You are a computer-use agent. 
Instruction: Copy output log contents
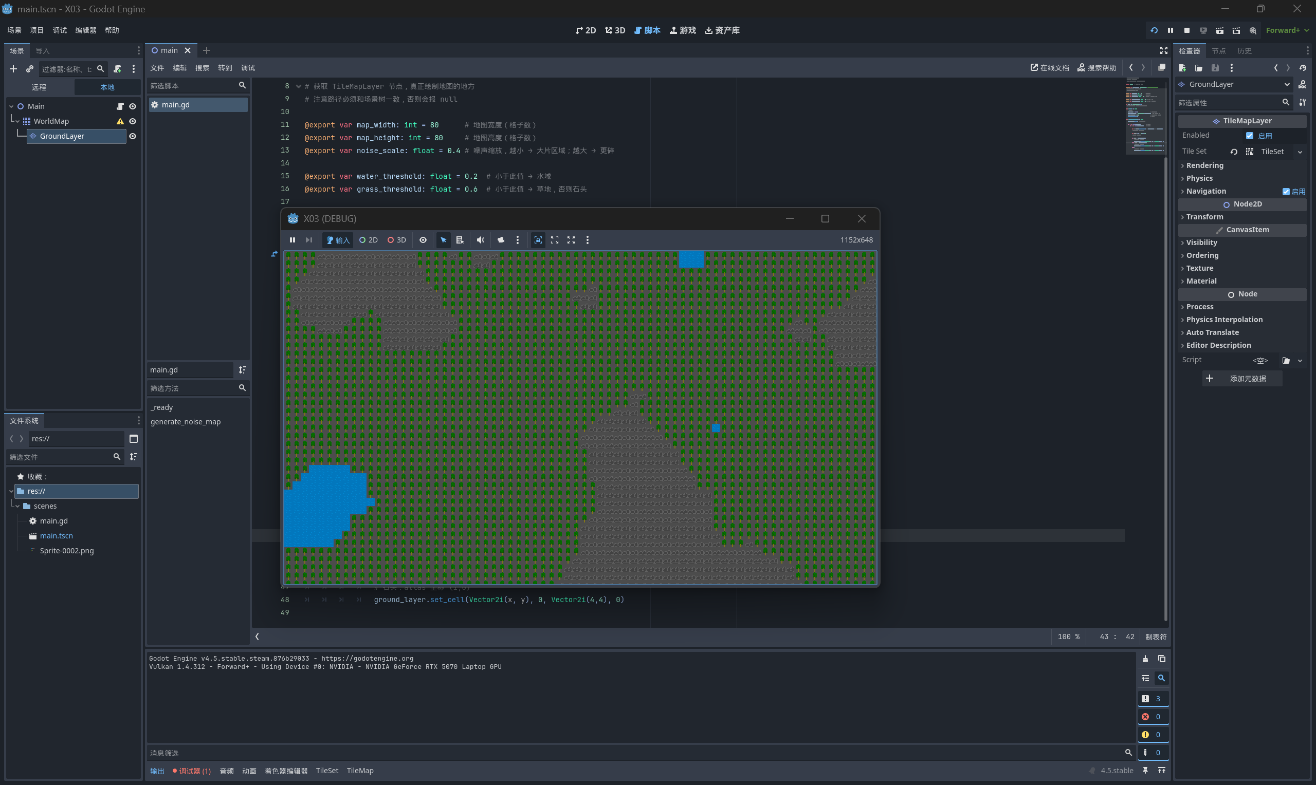1161,659
